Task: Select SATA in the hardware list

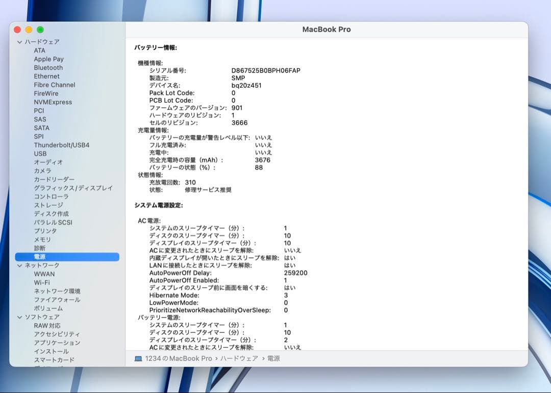Action: coord(42,128)
